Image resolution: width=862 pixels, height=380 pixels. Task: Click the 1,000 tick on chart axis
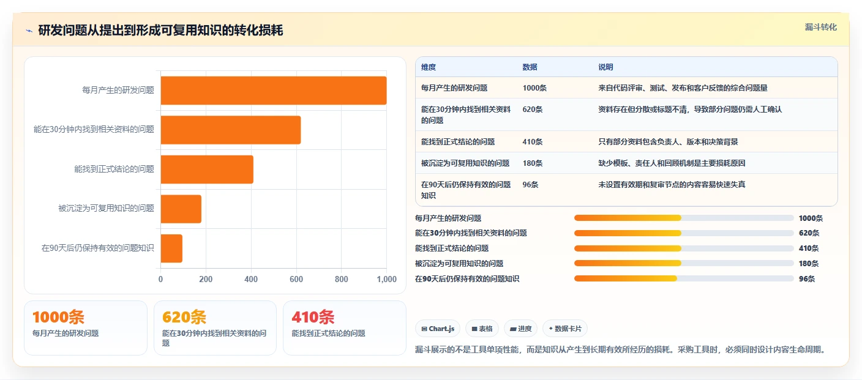(386, 279)
